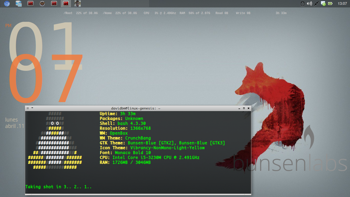The width and height of the screenshot is (350, 197).
Task: Open the user portrait photo icon in panel
Action: [78, 4]
